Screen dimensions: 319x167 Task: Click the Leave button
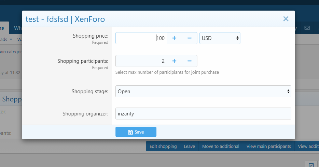coord(189,146)
